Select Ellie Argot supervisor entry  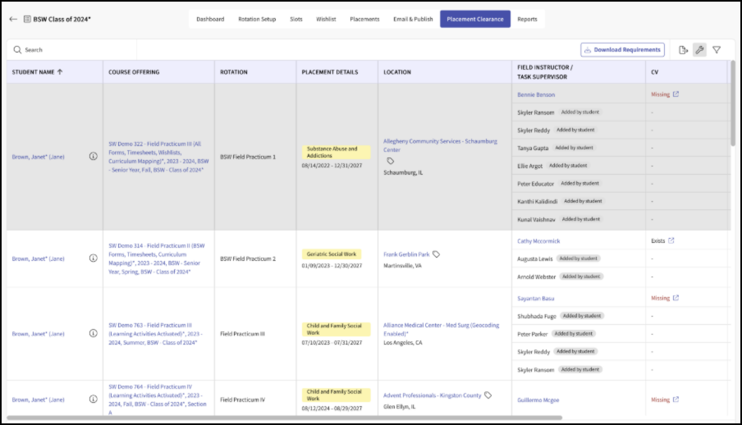pos(530,166)
